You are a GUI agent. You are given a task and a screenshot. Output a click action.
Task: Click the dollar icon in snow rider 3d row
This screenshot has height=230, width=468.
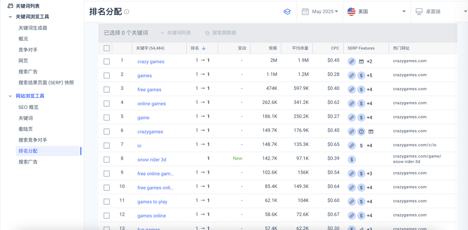click(351, 159)
